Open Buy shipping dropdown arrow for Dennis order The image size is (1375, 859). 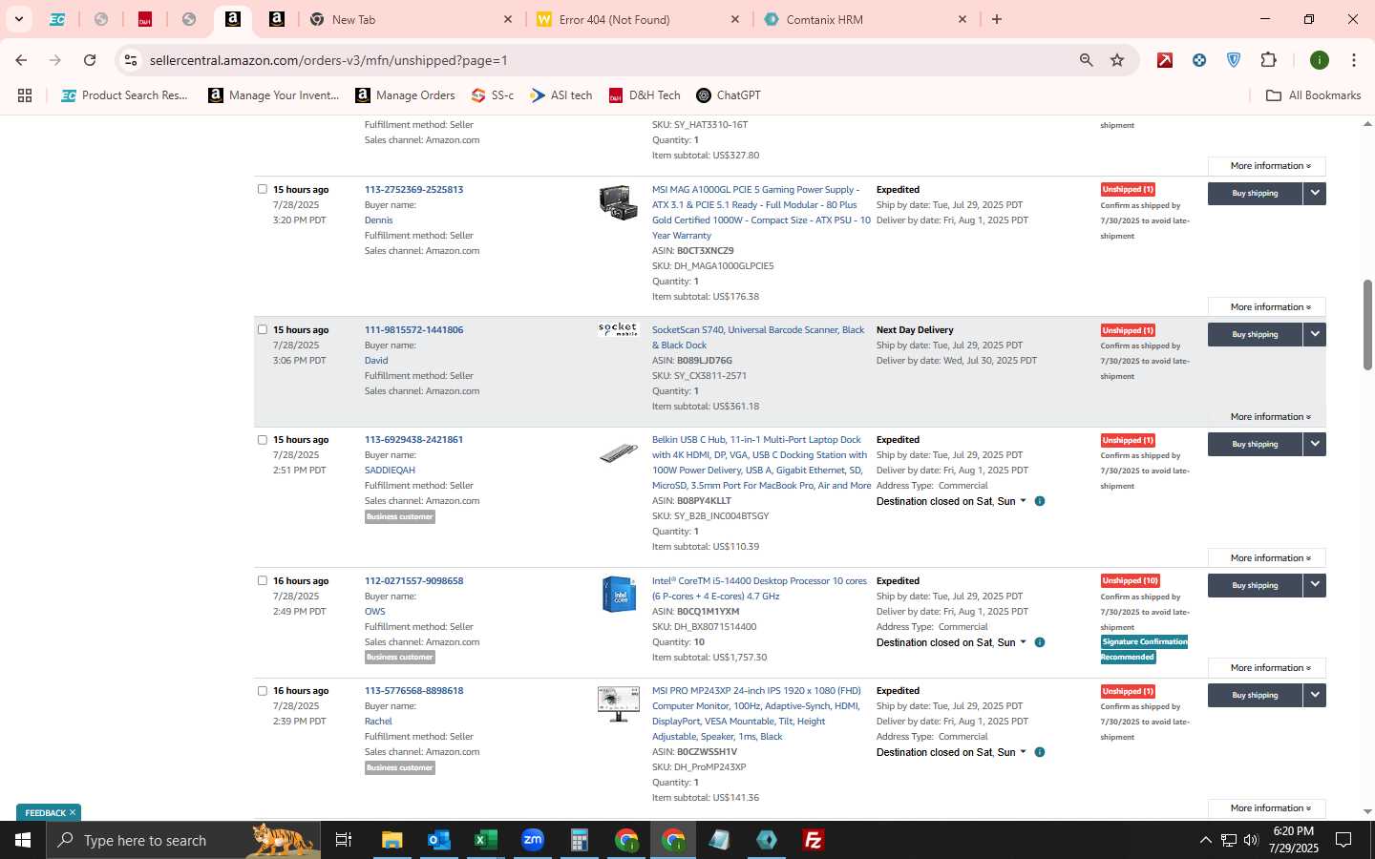click(x=1315, y=193)
